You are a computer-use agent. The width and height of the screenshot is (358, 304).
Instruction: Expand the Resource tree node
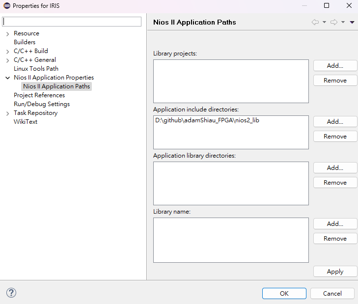[x=7, y=33]
